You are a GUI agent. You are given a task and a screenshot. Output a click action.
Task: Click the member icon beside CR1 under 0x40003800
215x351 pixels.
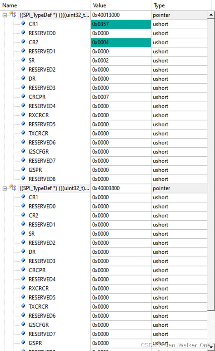coord(23,197)
